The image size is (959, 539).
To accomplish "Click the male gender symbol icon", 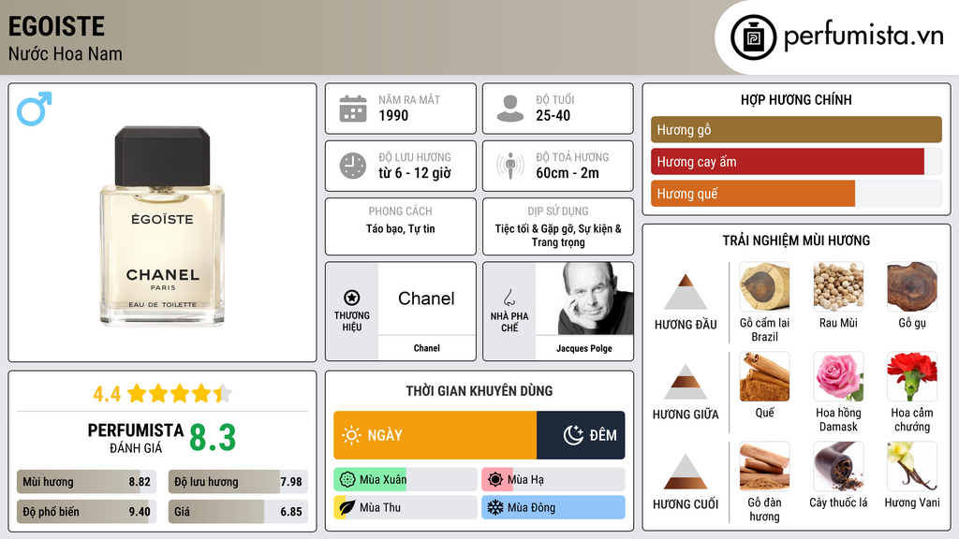I will 35,109.
